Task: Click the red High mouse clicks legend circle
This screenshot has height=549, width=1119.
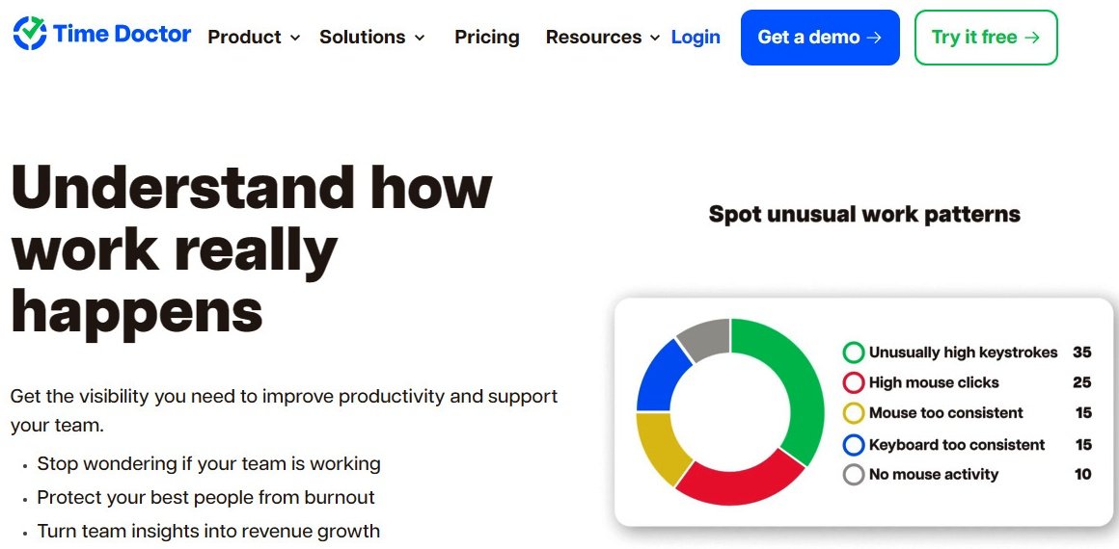Action: click(854, 383)
